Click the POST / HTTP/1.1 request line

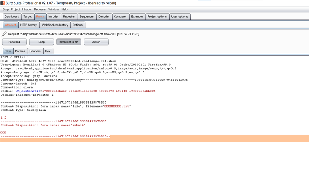click(x=15, y=57)
